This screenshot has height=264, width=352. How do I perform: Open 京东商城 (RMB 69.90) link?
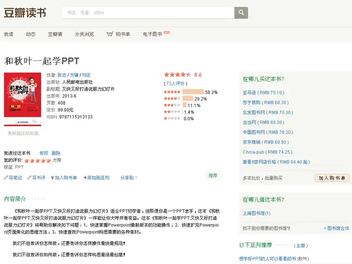pos(265,142)
